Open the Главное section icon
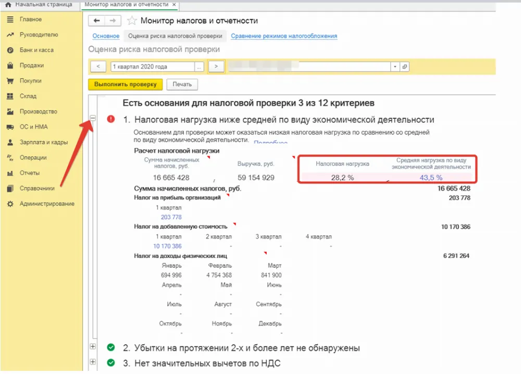521x374 pixels. pyautogui.click(x=10, y=19)
